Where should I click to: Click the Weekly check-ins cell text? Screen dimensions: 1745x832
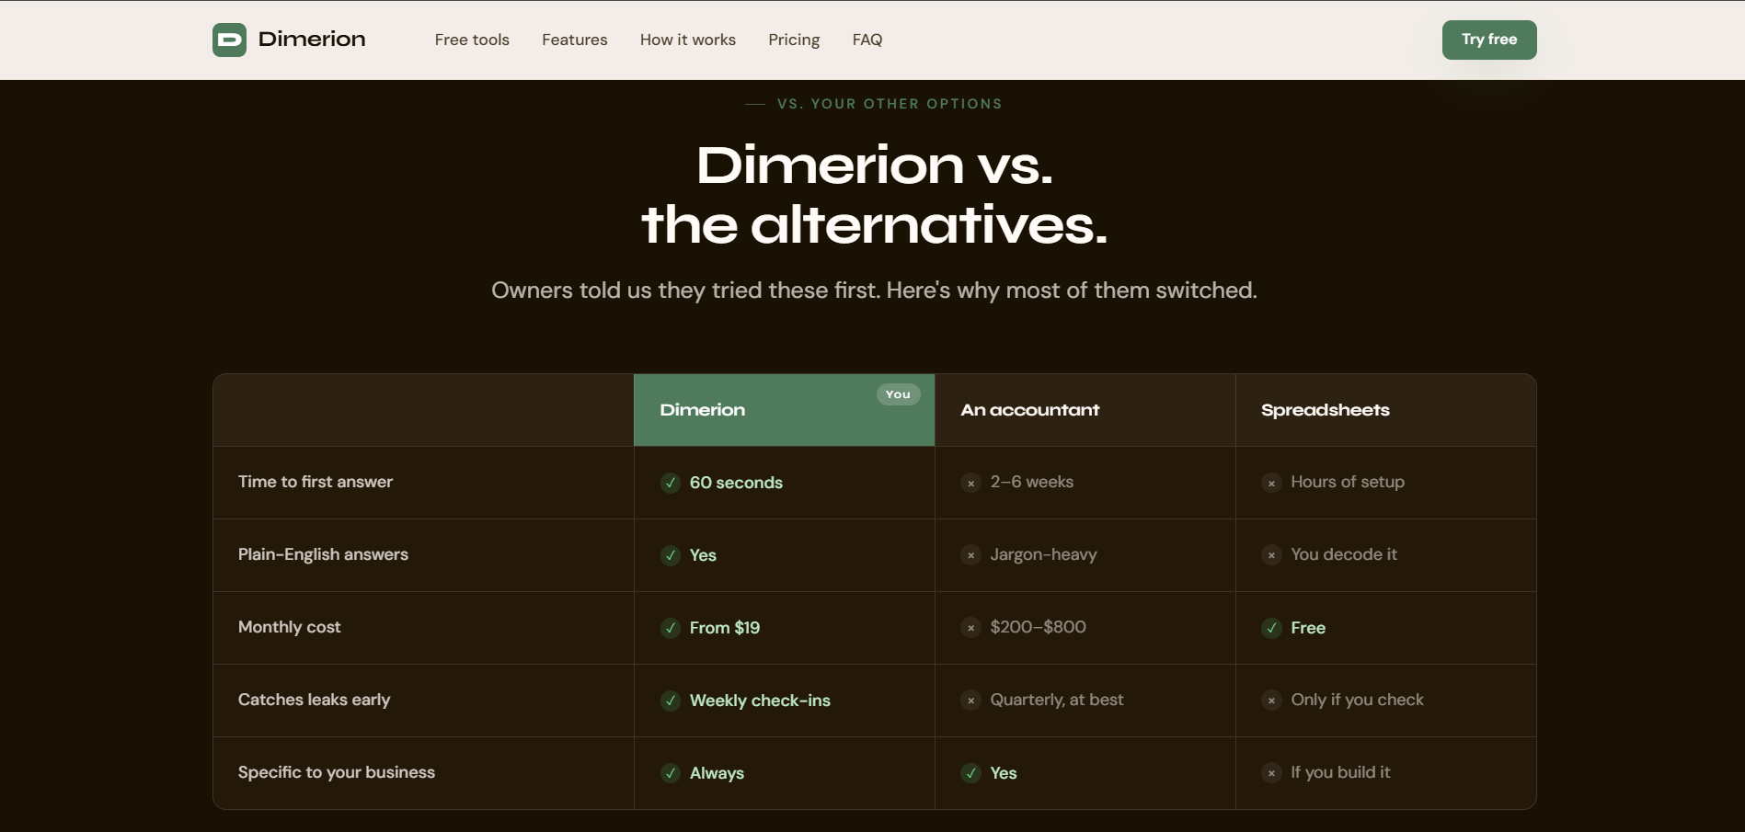click(x=760, y=701)
